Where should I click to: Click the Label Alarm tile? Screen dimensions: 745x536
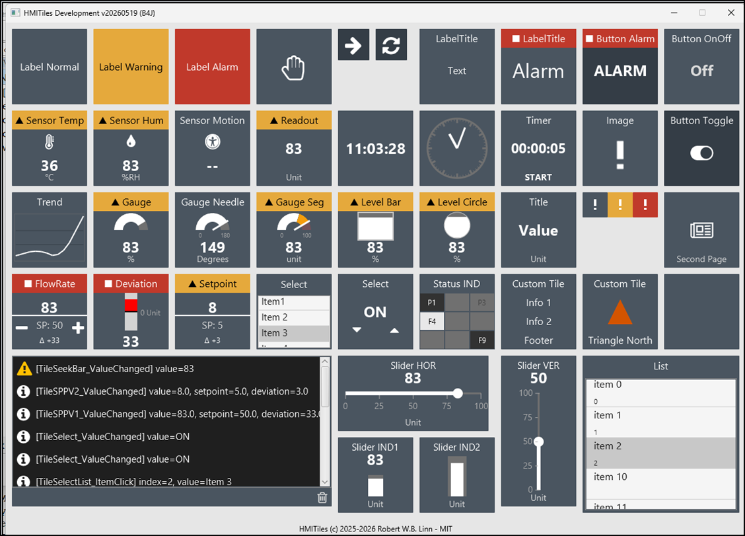pos(213,67)
